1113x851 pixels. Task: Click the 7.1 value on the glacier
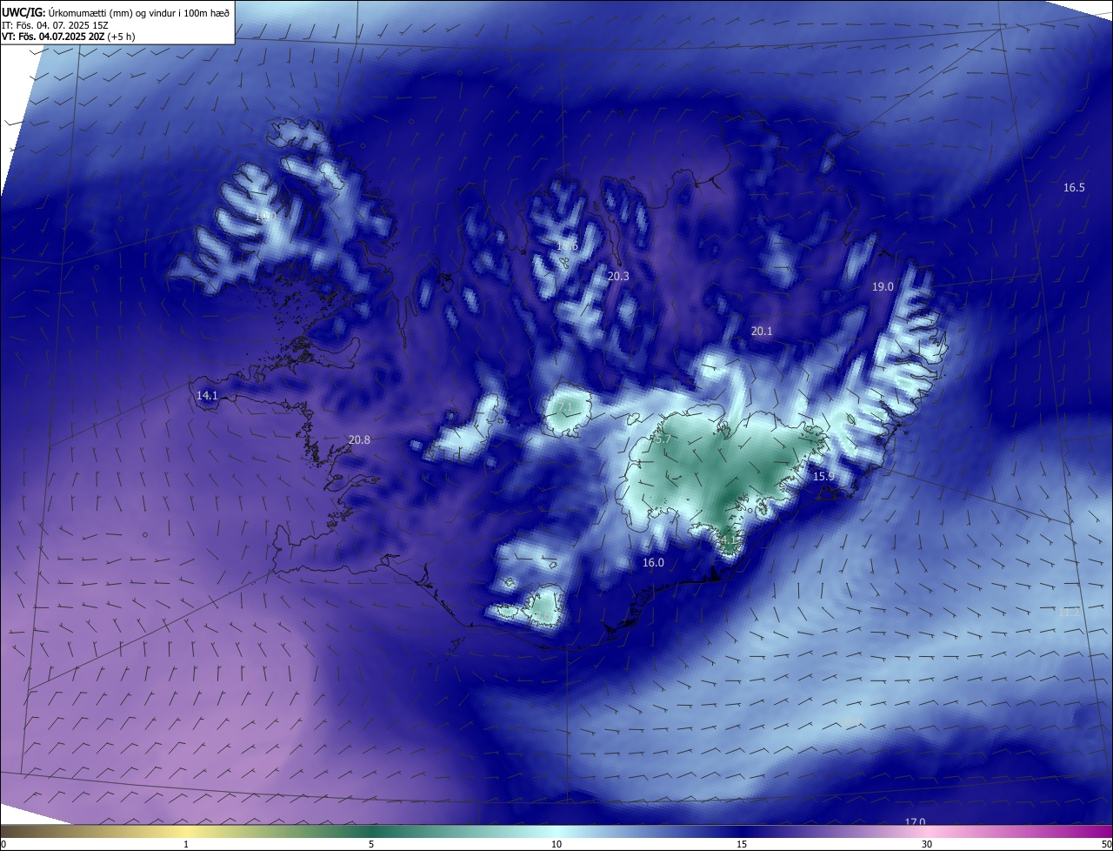(x=564, y=407)
